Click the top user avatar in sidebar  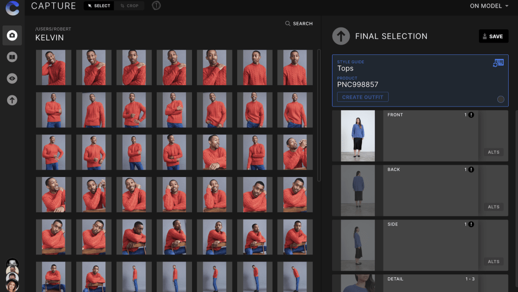coord(12,263)
